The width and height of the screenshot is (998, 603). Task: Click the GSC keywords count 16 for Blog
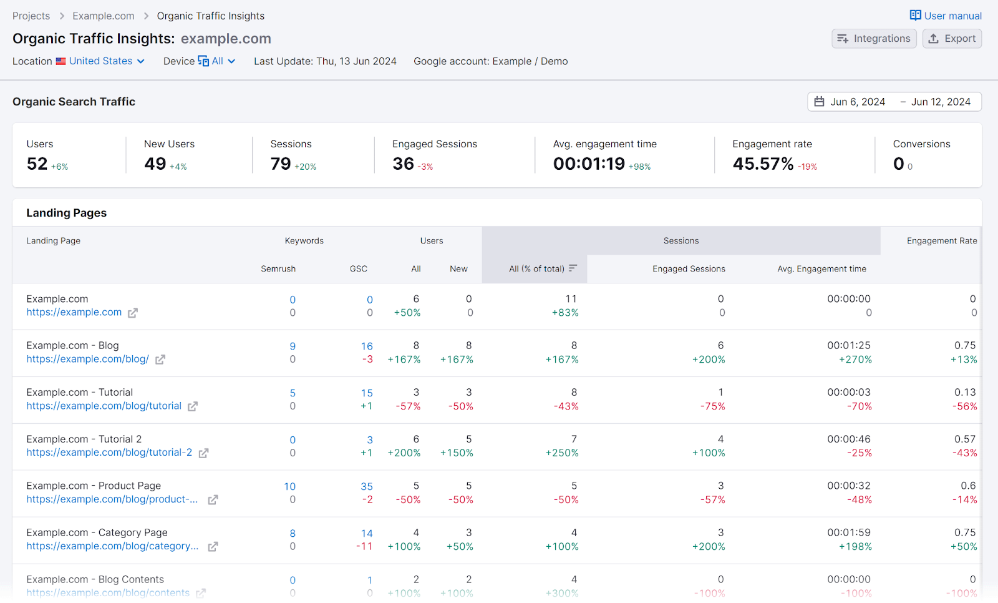tap(367, 346)
